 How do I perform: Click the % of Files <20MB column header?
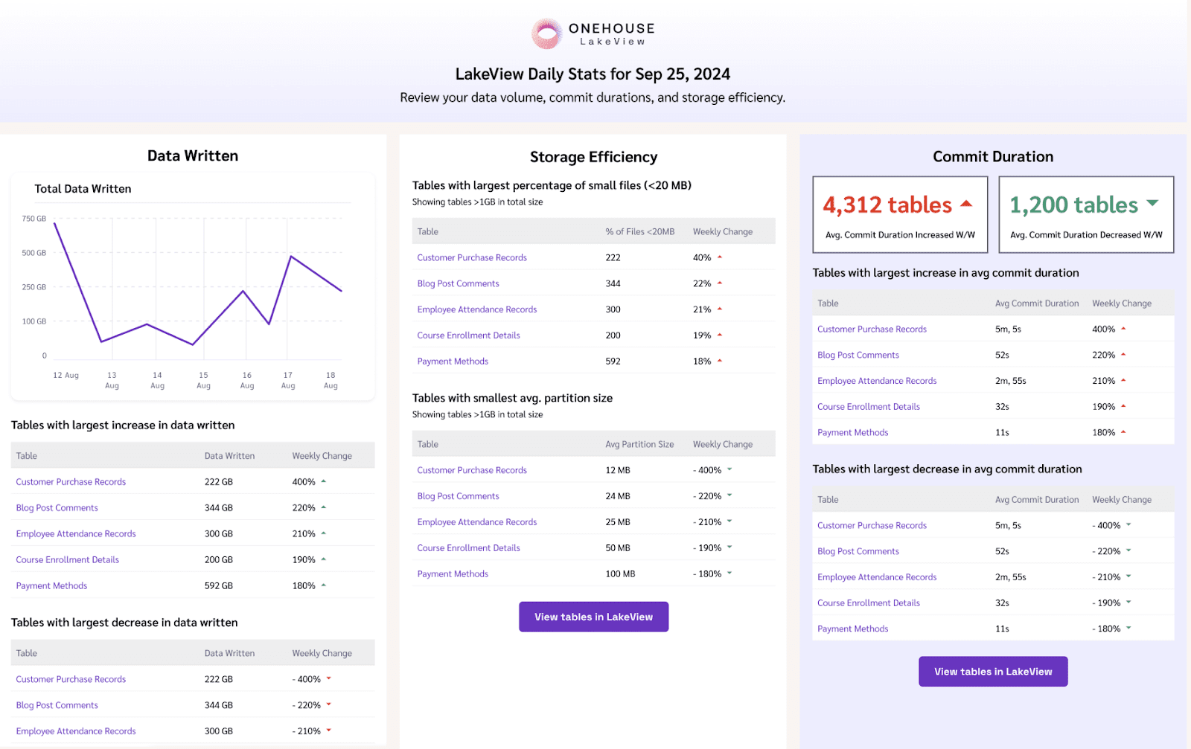(640, 232)
